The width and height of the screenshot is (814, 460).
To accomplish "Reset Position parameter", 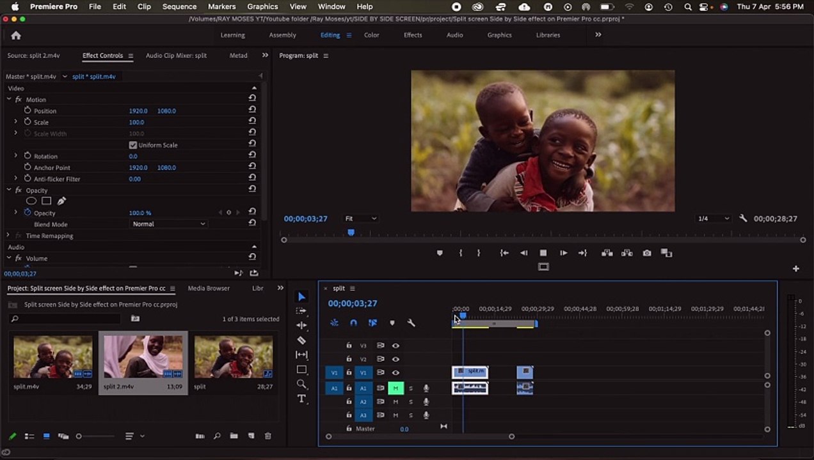I will (x=252, y=111).
